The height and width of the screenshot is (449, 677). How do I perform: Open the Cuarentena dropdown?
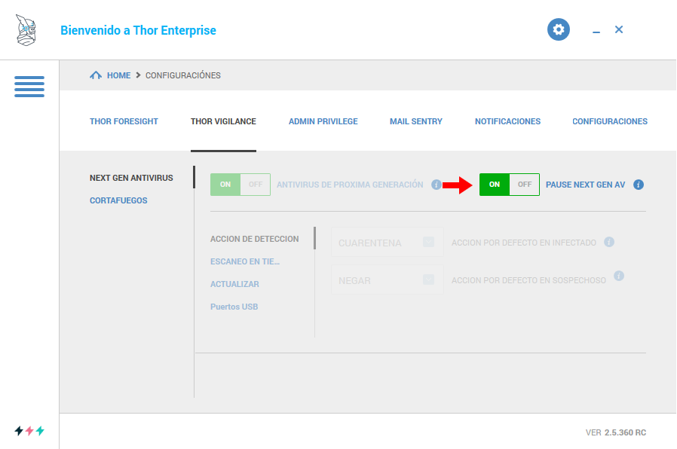387,243
